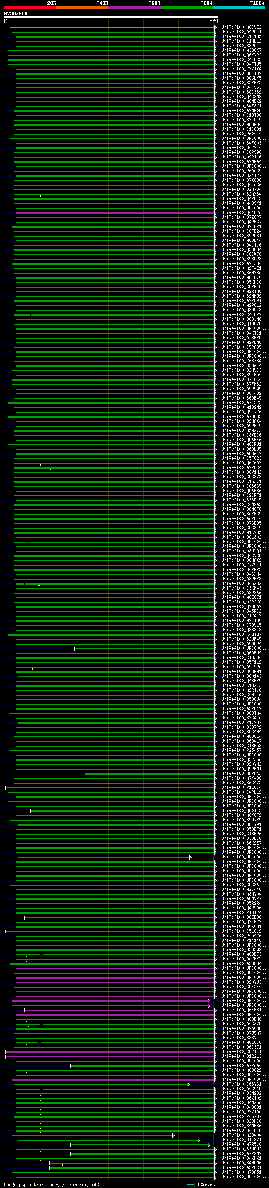269x1188 pixels.
Task: Select the UniRef100_A6SRU1 label
Action: [x=241, y=445]
